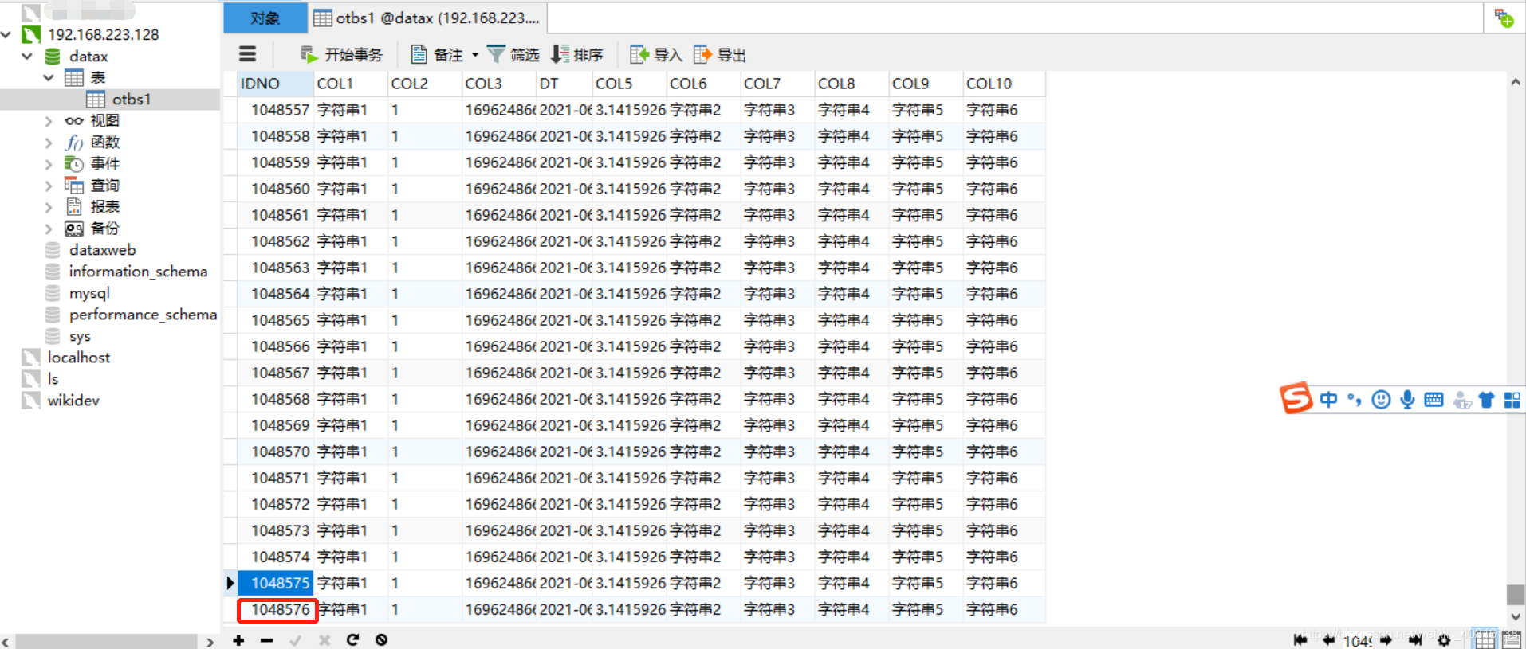Viewport: 1526px width, 649px height.
Task: Open the Sogou soft keyboard
Action: pos(1434,400)
